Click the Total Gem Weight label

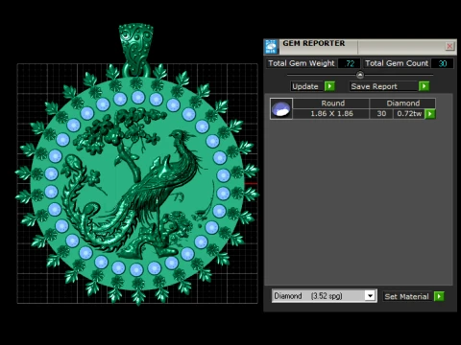pos(302,63)
